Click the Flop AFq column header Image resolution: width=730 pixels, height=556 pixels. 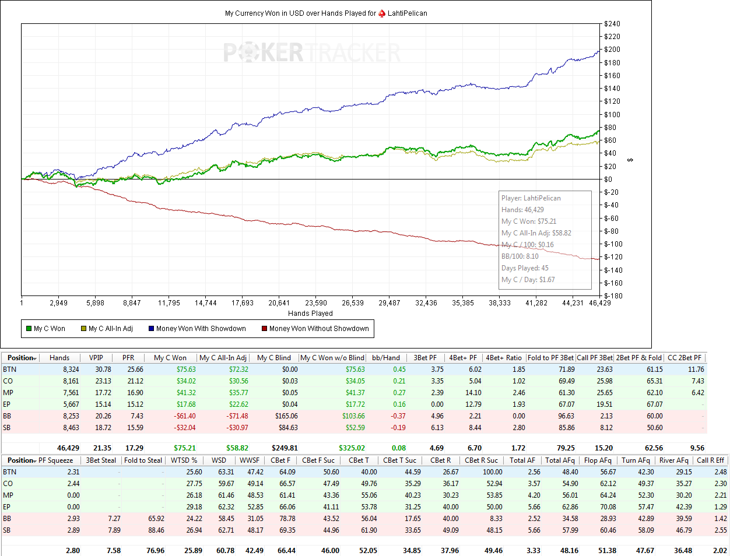click(598, 460)
